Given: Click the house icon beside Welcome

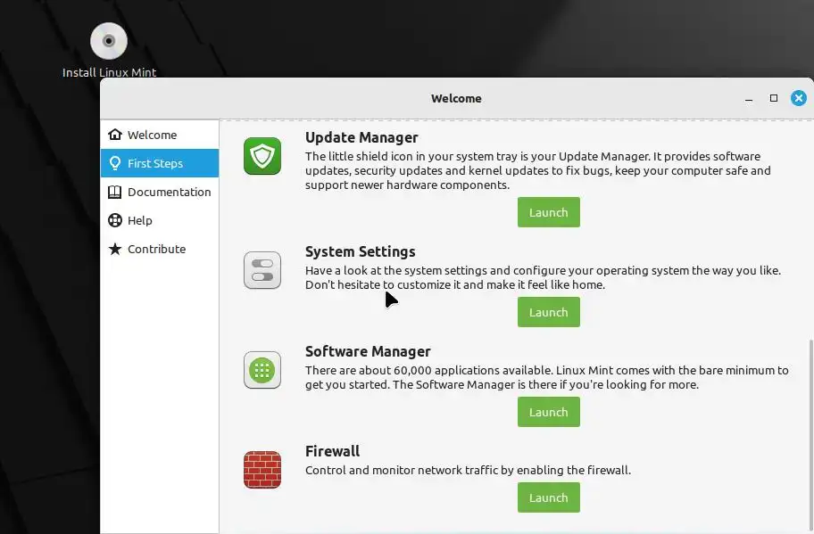Looking at the screenshot, I should pos(115,135).
